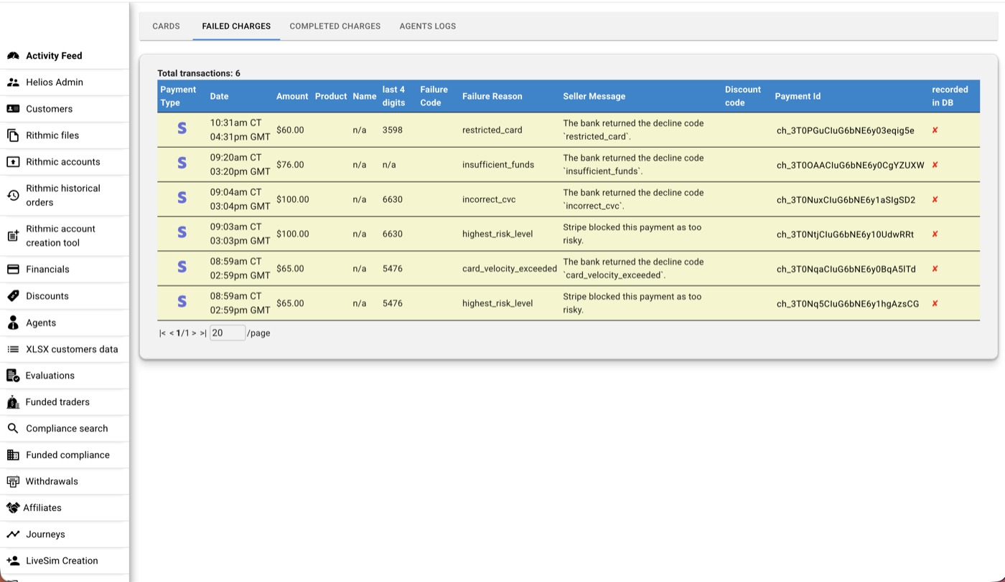Click the 10:31am CT date cell
The image size is (1005, 582).
(240, 130)
